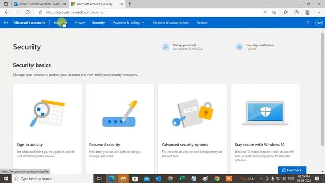Open Google Chrome from taskbar
325x183 pixels.
[x=217, y=178]
